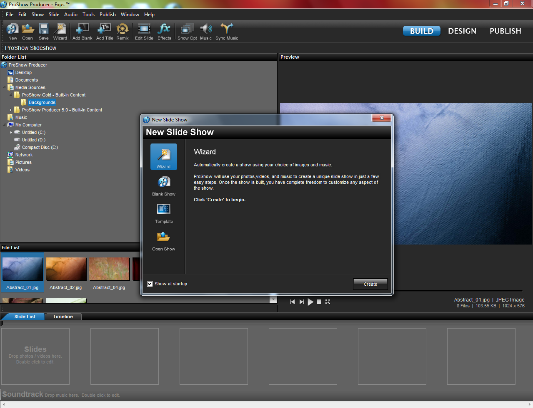
Task: Click the preview progress slider bar
Action: [x=458, y=291]
